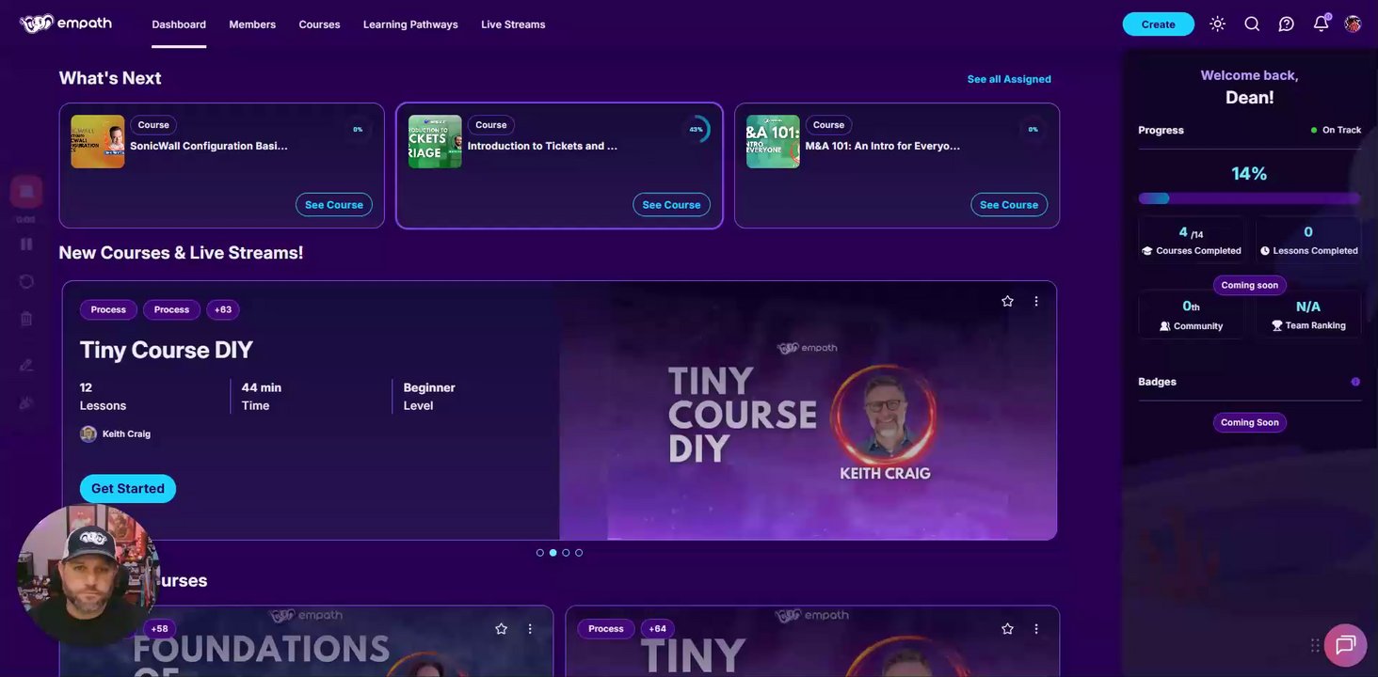Screen dimensions: 1378x677
Task: Open the chat messages icon in header
Action: point(1286,24)
